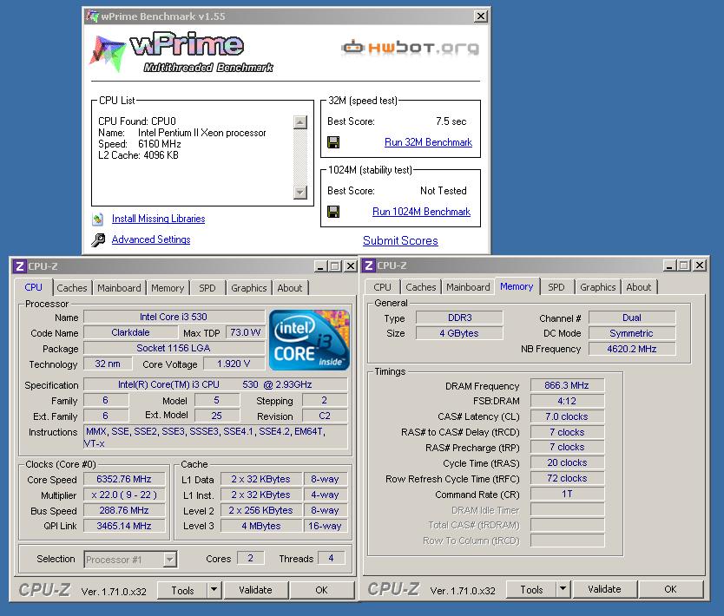Click the Code Name value Clarkdale

(130, 332)
